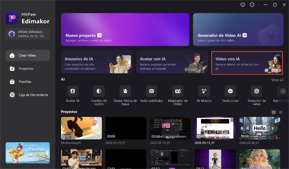Viewport: 289px width, 169px height.
Task: Open the black project thumbnail 12:41
Action: pyautogui.click(x=126, y=159)
